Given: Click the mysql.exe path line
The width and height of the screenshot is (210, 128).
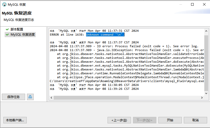Looking at the screenshot, I should tap(127, 81).
